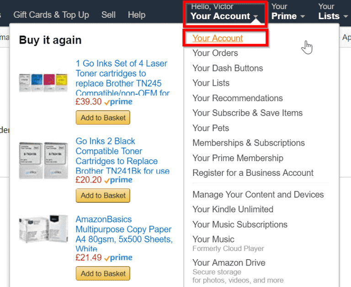
Task: Open Your Dash Buttons
Action: (228, 68)
